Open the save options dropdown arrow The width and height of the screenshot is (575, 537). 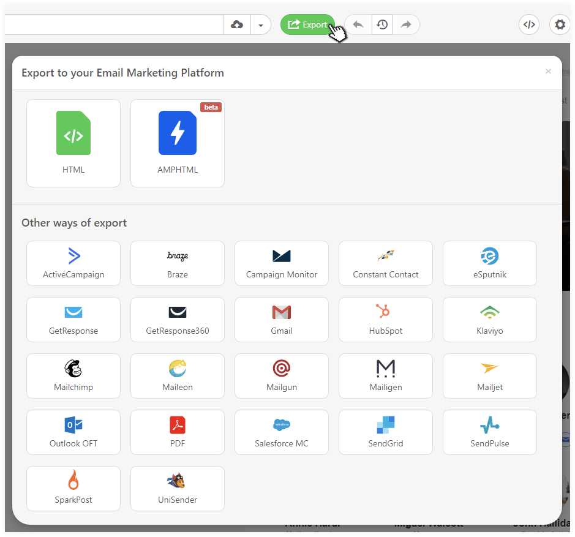click(x=261, y=24)
